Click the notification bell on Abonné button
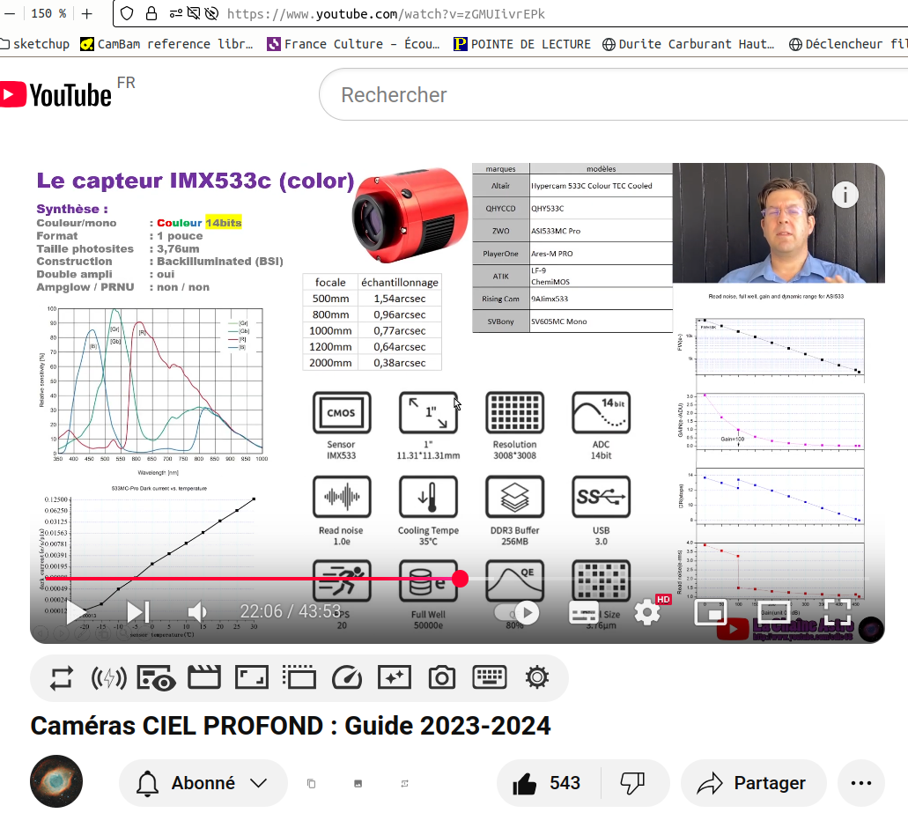908x813 pixels. tap(148, 783)
